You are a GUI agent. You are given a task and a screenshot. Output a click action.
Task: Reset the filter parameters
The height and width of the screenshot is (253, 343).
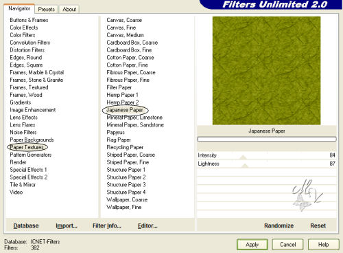point(318,225)
